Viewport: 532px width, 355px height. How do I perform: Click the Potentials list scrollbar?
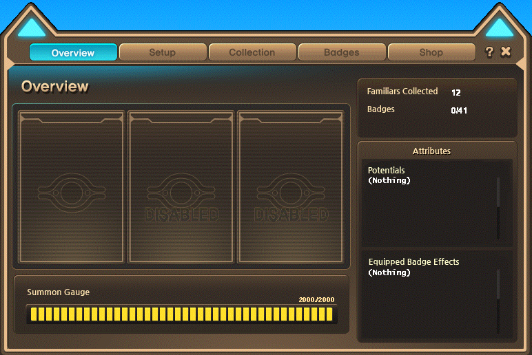(x=498, y=208)
